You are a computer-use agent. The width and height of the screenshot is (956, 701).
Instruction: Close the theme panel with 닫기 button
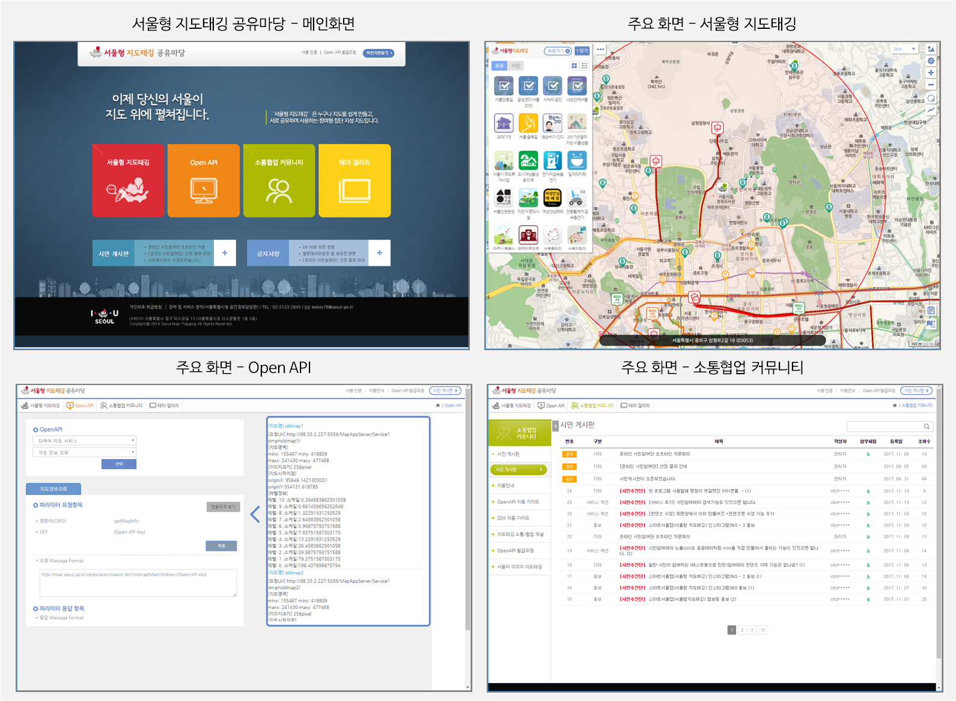pyautogui.click(x=582, y=51)
